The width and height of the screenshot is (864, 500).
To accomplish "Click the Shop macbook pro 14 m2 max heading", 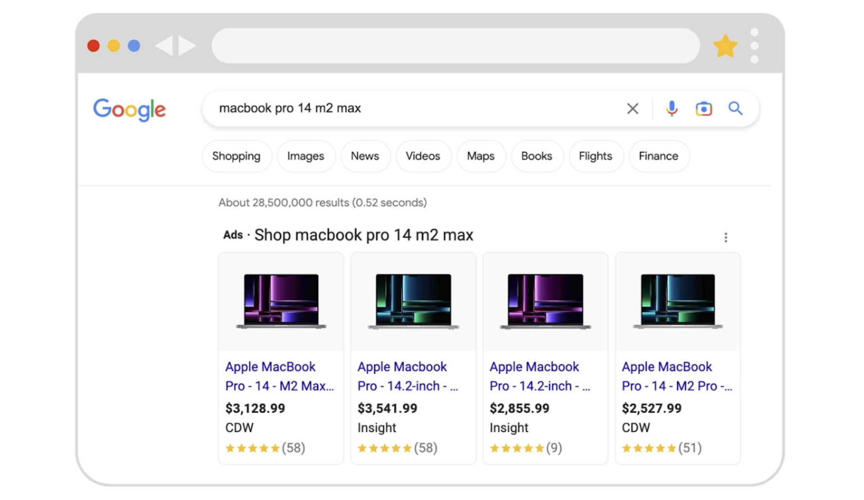I will (364, 235).
